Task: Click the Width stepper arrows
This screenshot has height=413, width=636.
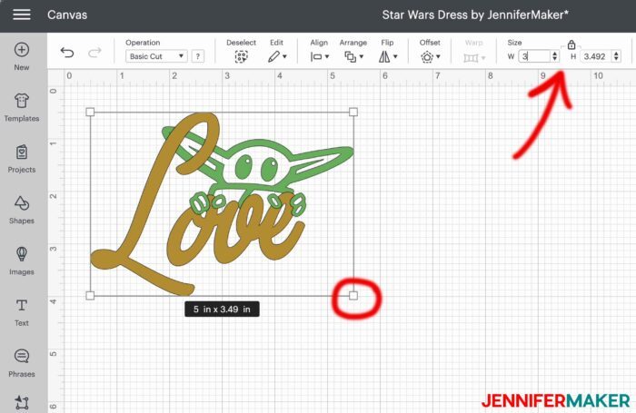Action: (x=554, y=56)
